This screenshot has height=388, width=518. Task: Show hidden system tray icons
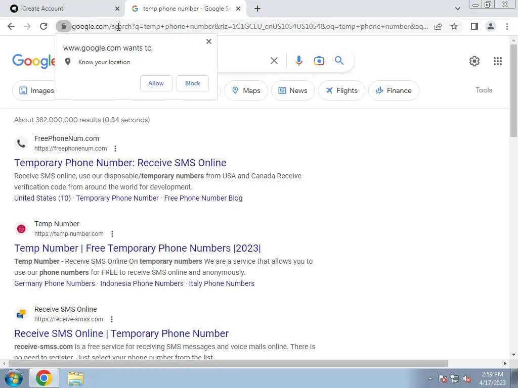click(x=430, y=378)
